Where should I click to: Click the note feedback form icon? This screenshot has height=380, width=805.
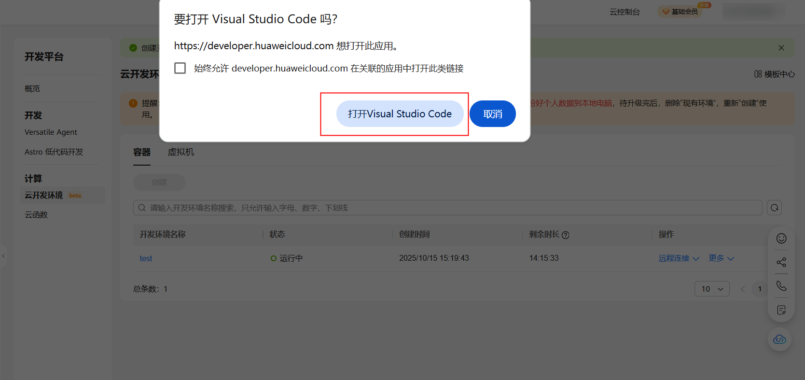coord(781,310)
